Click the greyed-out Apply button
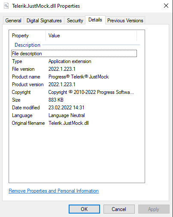 point(154,209)
